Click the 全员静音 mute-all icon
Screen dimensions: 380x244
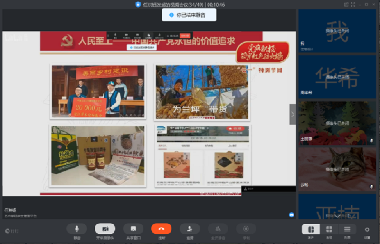click(218, 229)
